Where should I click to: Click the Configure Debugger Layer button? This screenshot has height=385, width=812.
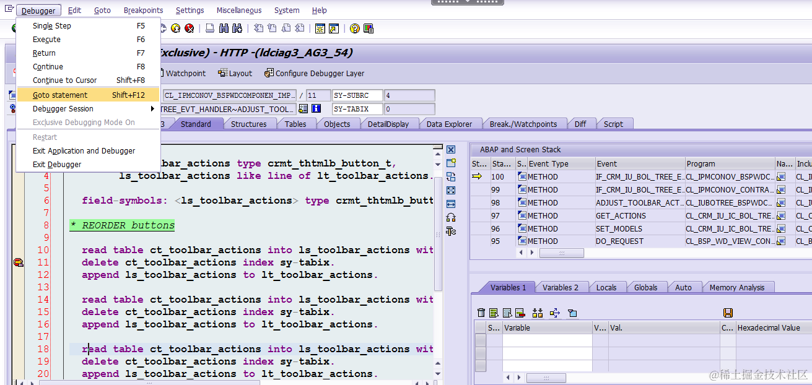314,73
